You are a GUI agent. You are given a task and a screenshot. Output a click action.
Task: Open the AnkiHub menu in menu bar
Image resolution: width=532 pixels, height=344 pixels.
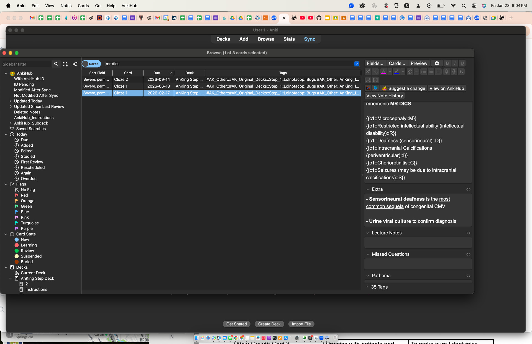click(129, 6)
